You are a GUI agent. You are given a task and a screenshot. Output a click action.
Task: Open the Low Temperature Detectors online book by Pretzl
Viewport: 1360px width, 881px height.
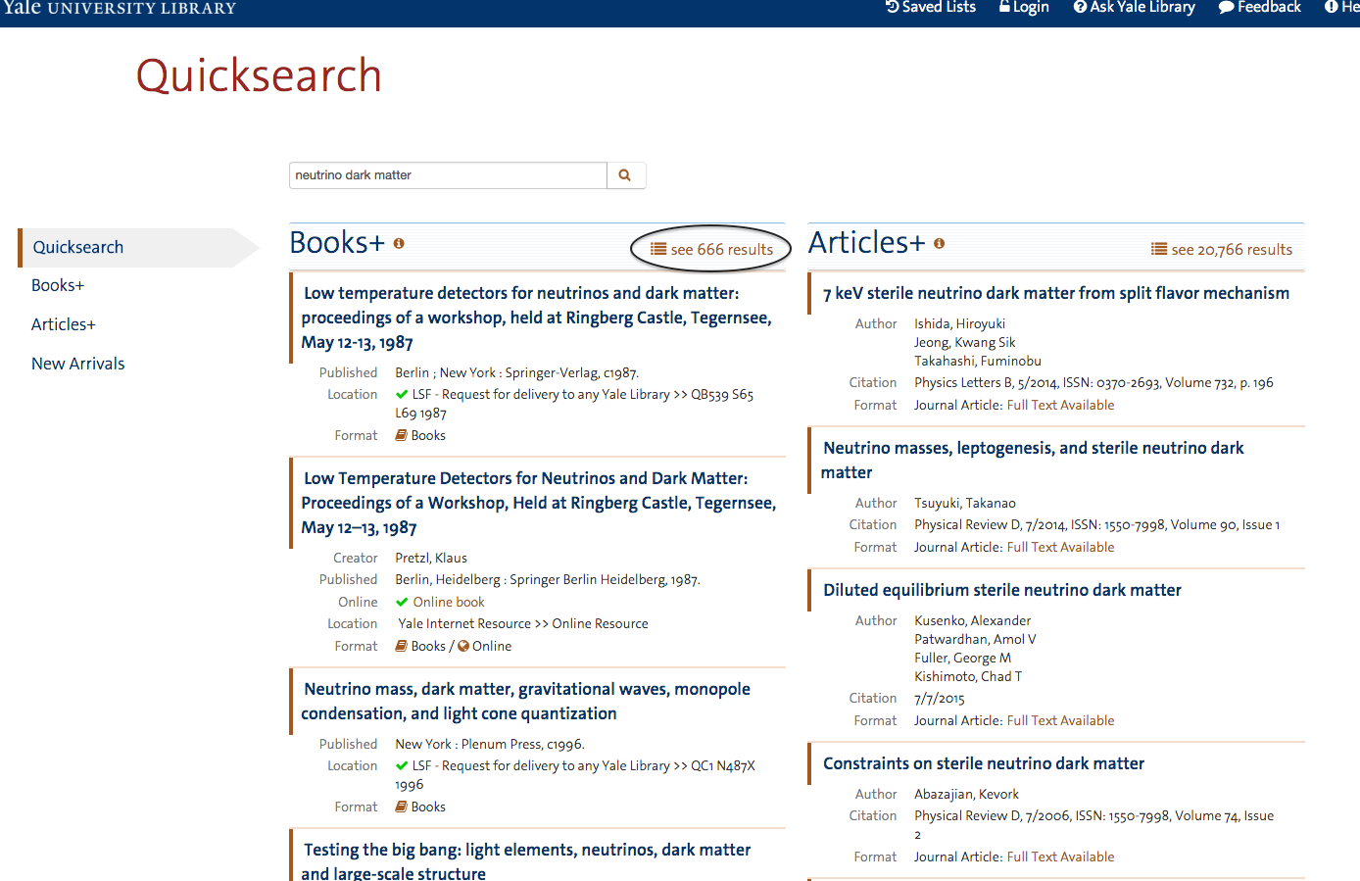539,503
